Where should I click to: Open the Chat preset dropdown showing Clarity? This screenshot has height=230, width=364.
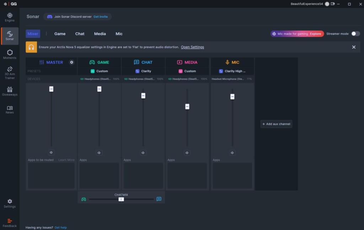(143, 71)
